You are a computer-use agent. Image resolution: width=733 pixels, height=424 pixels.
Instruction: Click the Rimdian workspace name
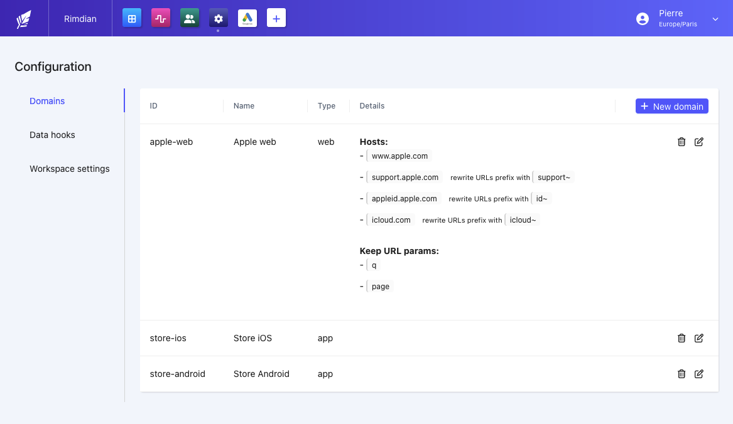coord(80,18)
